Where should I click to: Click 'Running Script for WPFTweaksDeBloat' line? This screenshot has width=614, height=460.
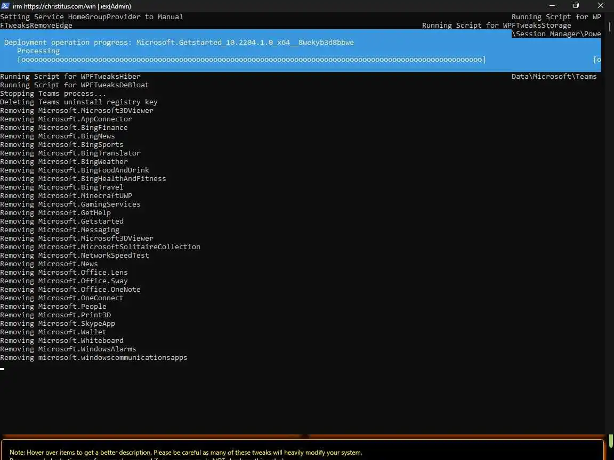click(x=75, y=85)
